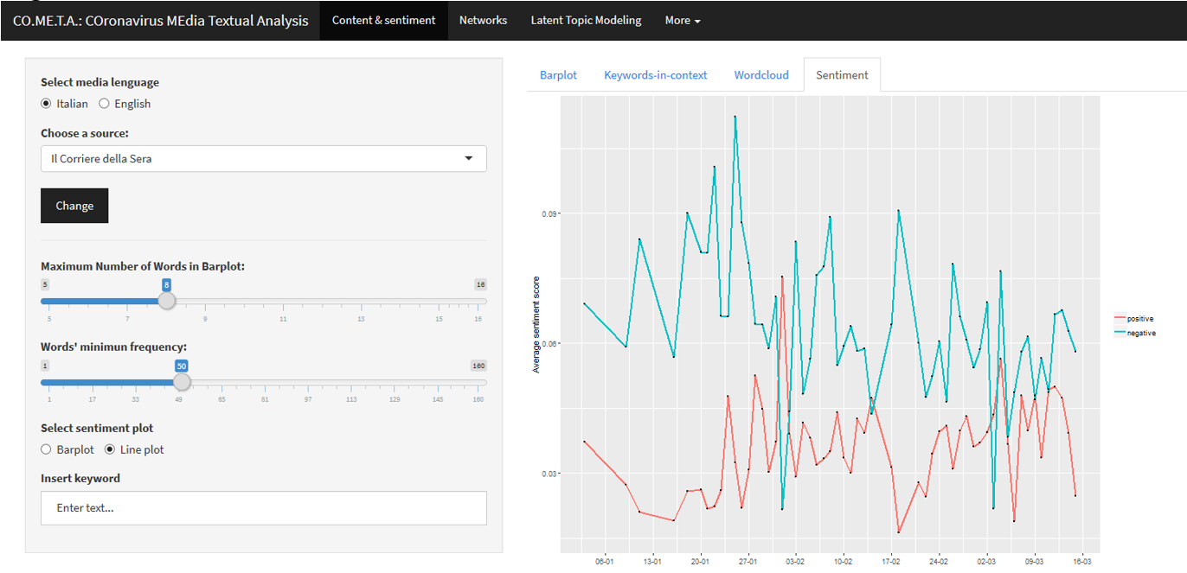
Task: Select the Sentiment tab
Action: coord(842,75)
